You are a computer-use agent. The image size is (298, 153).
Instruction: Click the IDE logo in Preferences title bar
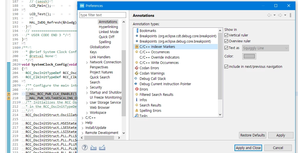(x=82, y=6)
